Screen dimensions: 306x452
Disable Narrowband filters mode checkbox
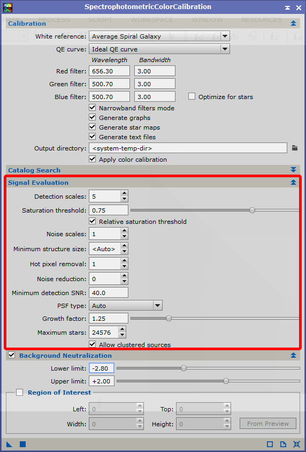(x=93, y=108)
